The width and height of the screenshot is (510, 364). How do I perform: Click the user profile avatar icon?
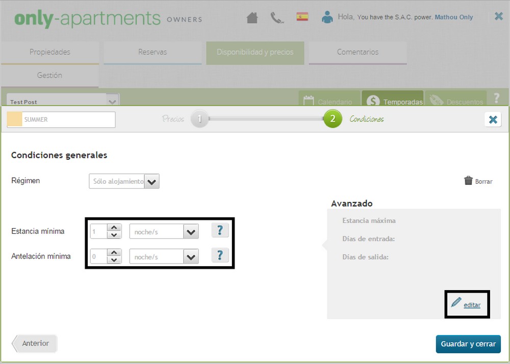pyautogui.click(x=327, y=17)
